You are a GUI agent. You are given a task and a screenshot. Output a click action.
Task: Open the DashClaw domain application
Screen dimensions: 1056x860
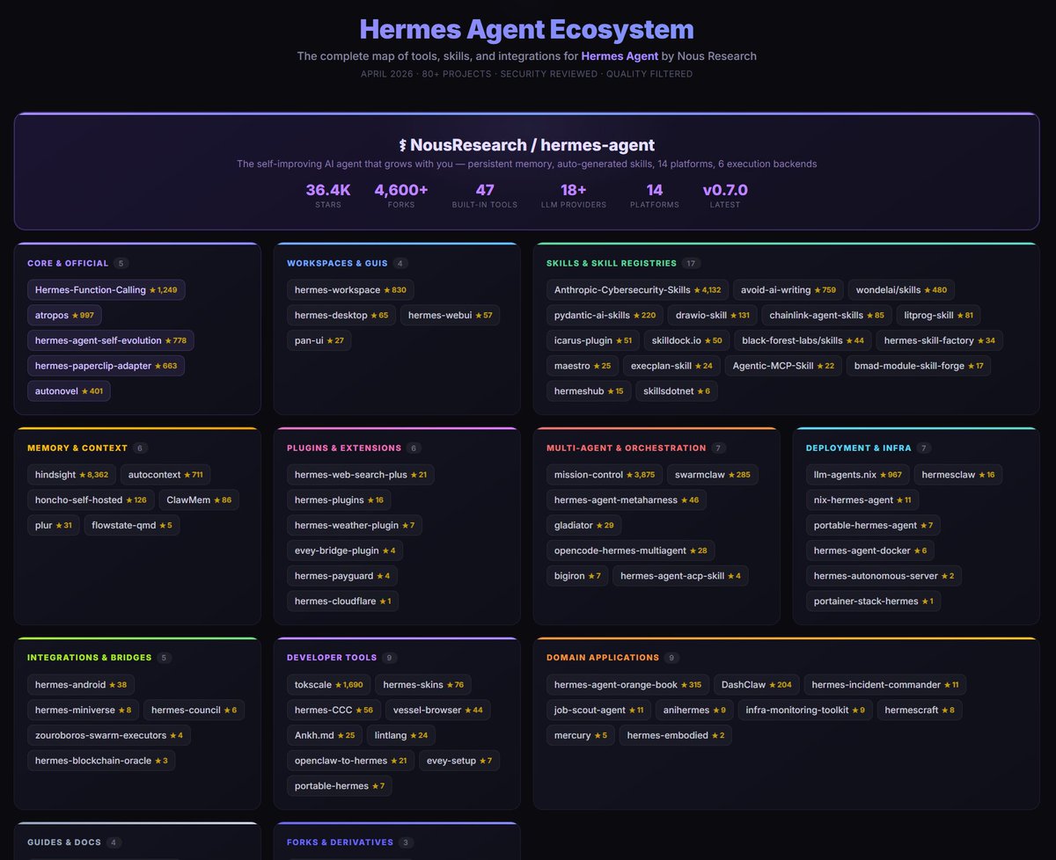[756, 684]
